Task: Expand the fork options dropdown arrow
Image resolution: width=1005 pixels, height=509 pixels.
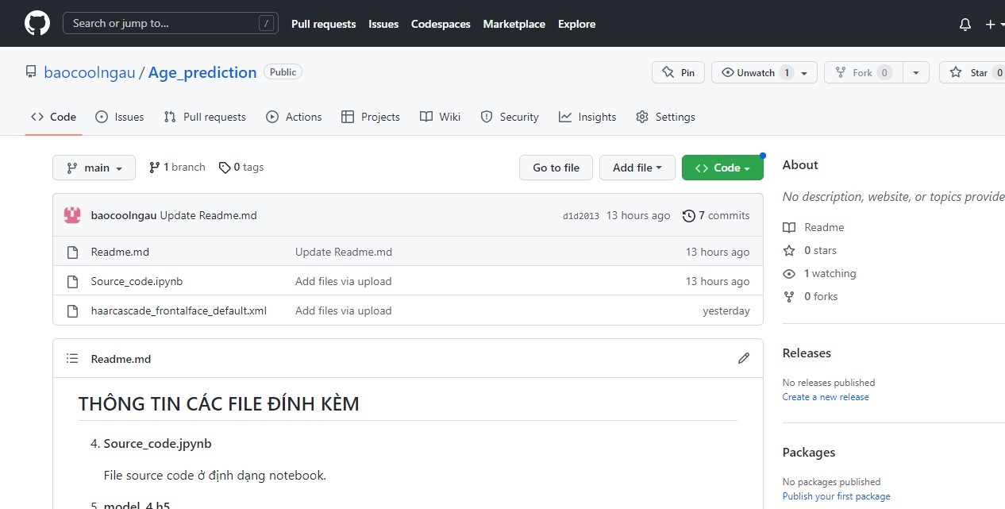Action: point(916,72)
